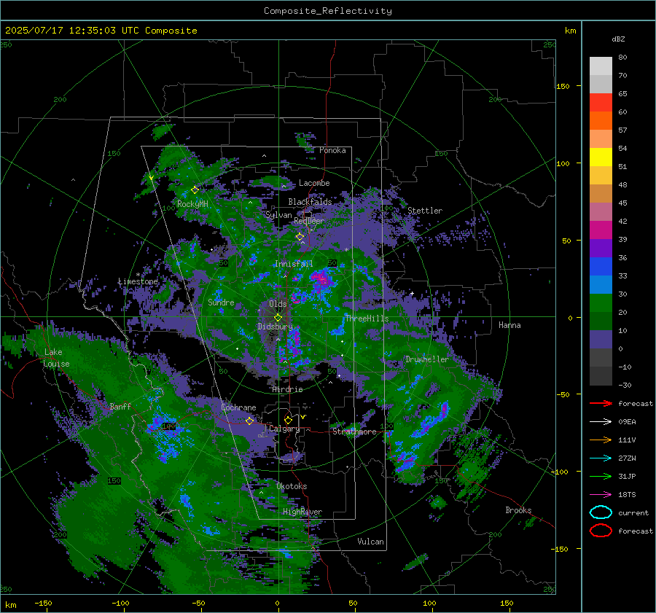Click the '09EA' legend text
Screen dimensions: 656x613
pos(627,422)
